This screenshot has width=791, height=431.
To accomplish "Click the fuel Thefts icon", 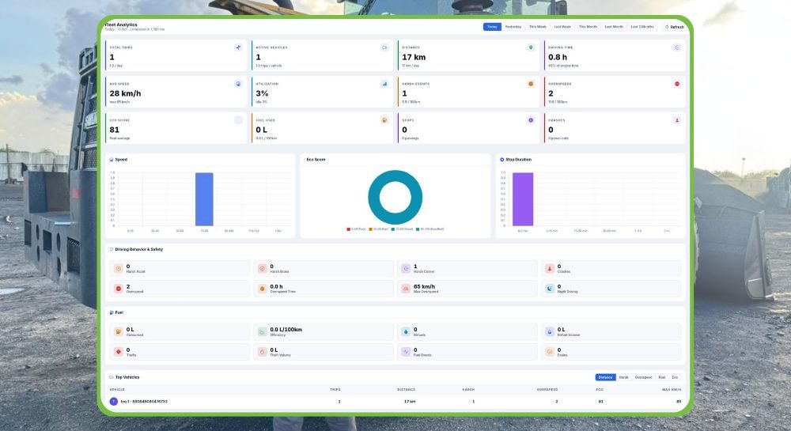I will click(x=119, y=352).
